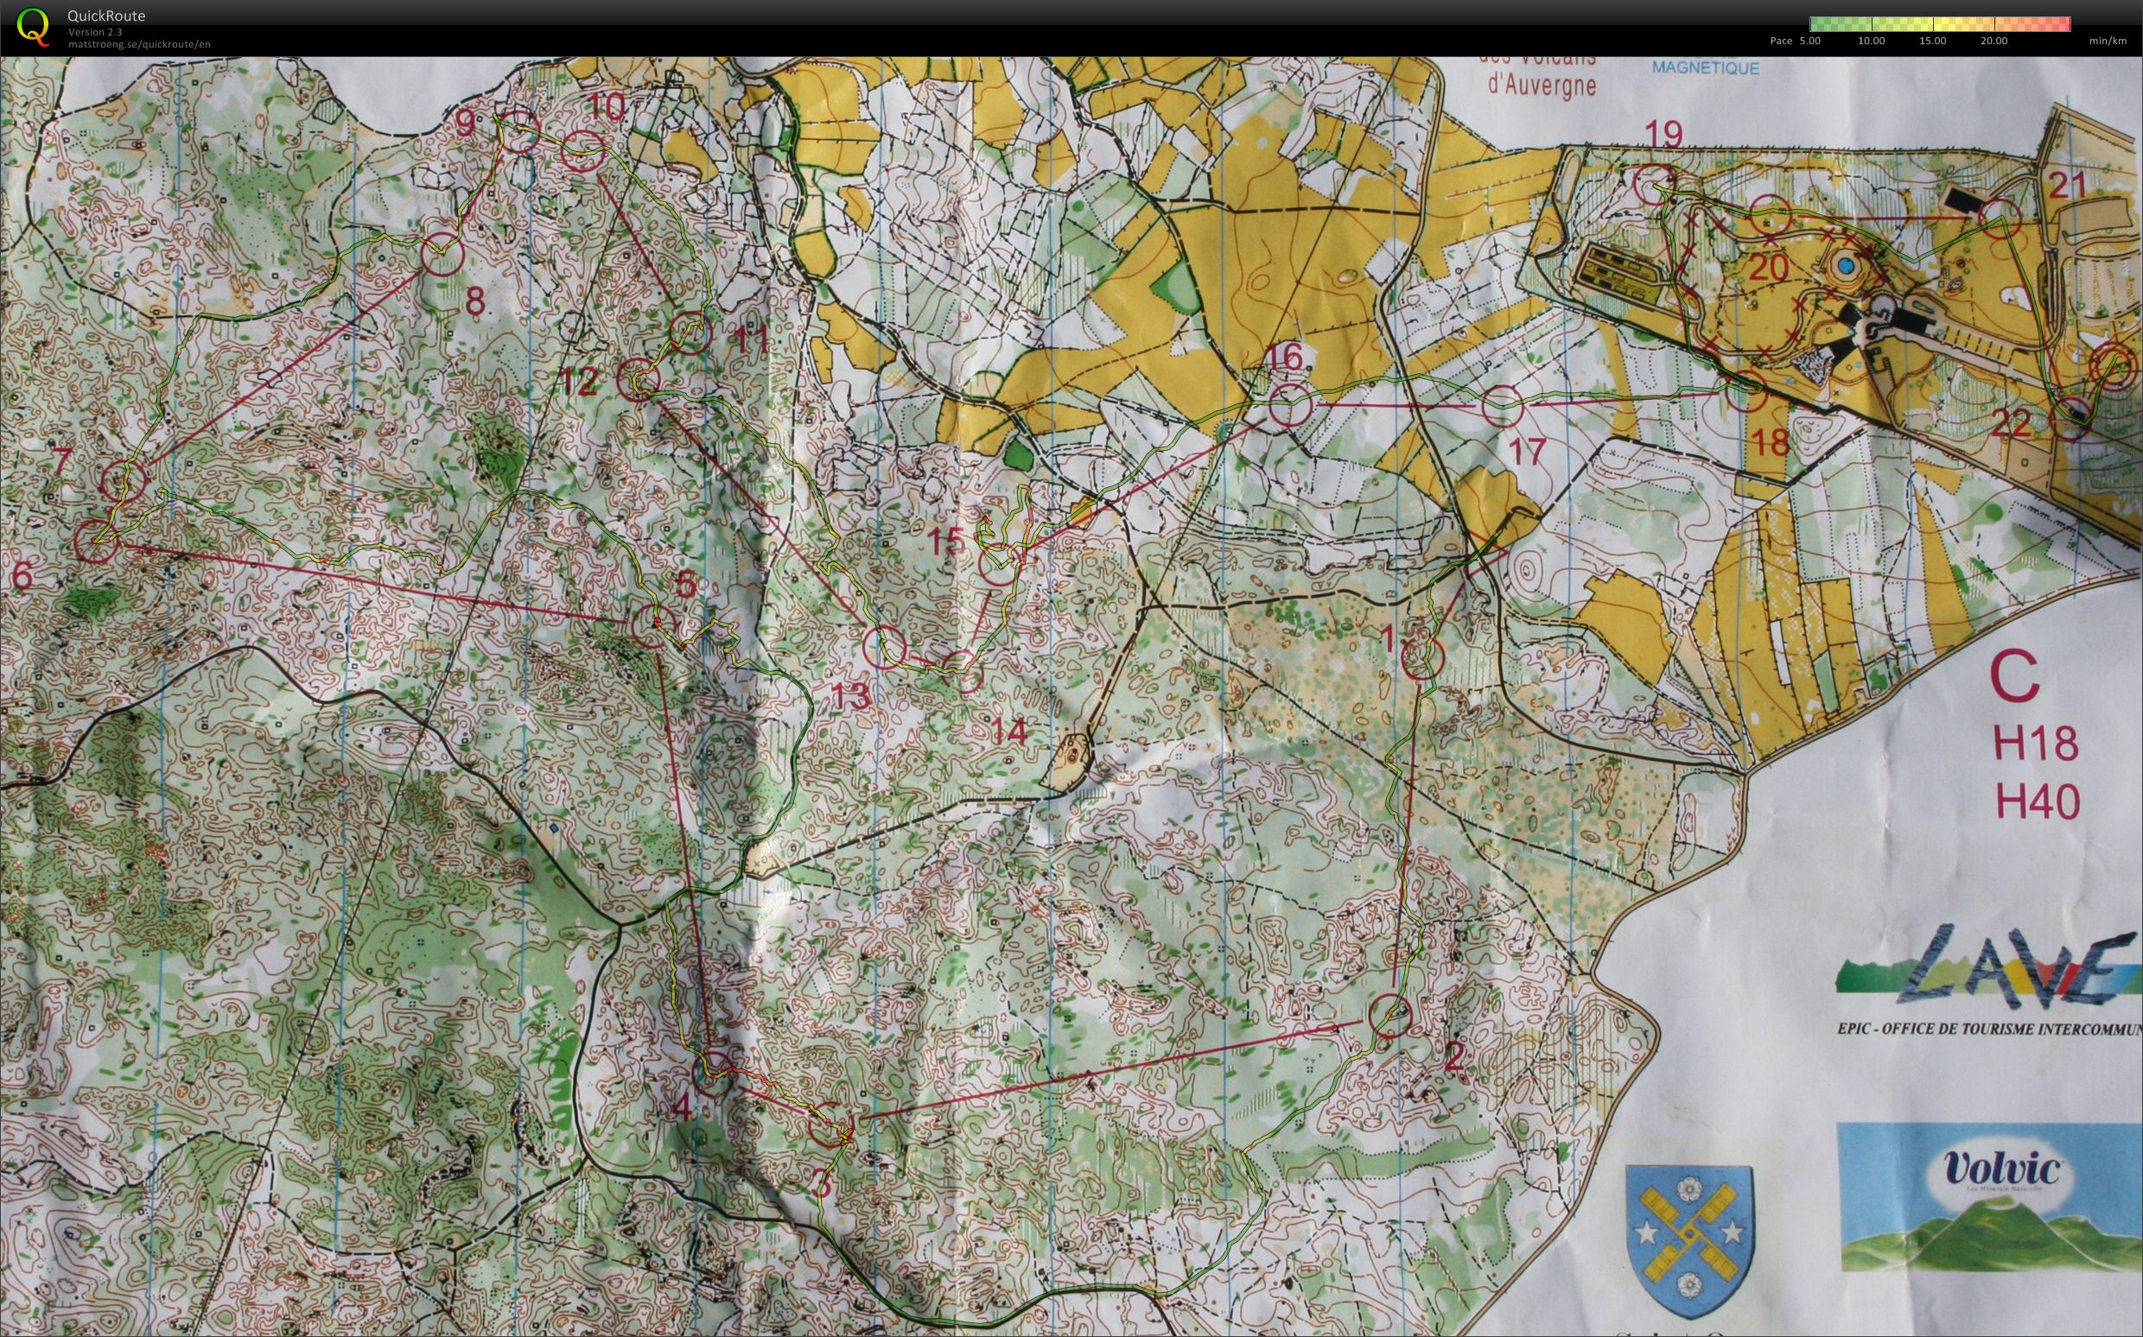Click the QuickRoute Q logo icon
This screenshot has height=1337, width=2143.
click(x=33, y=25)
